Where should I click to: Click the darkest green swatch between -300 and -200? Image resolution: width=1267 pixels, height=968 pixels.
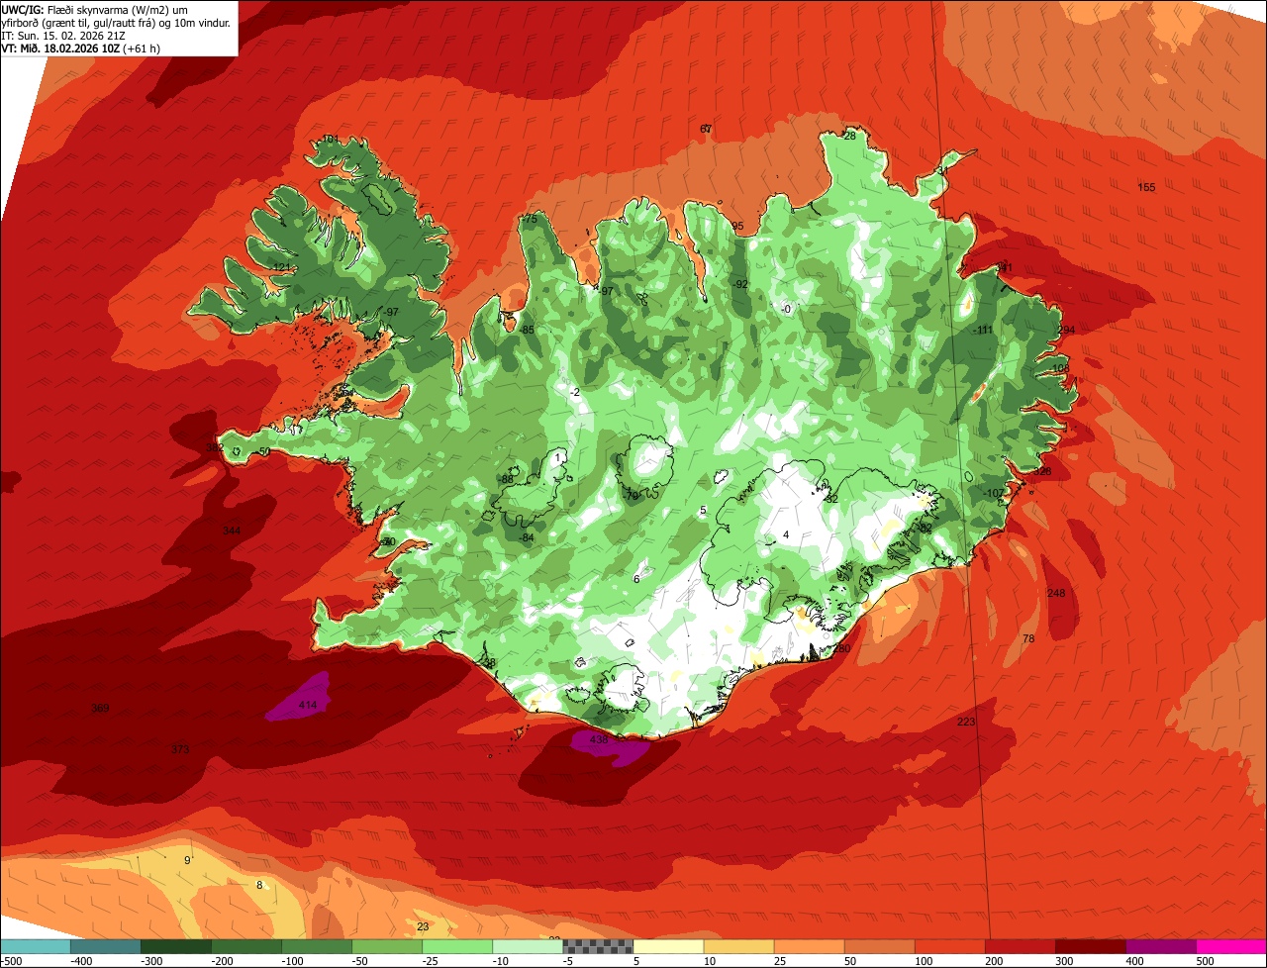click(176, 946)
